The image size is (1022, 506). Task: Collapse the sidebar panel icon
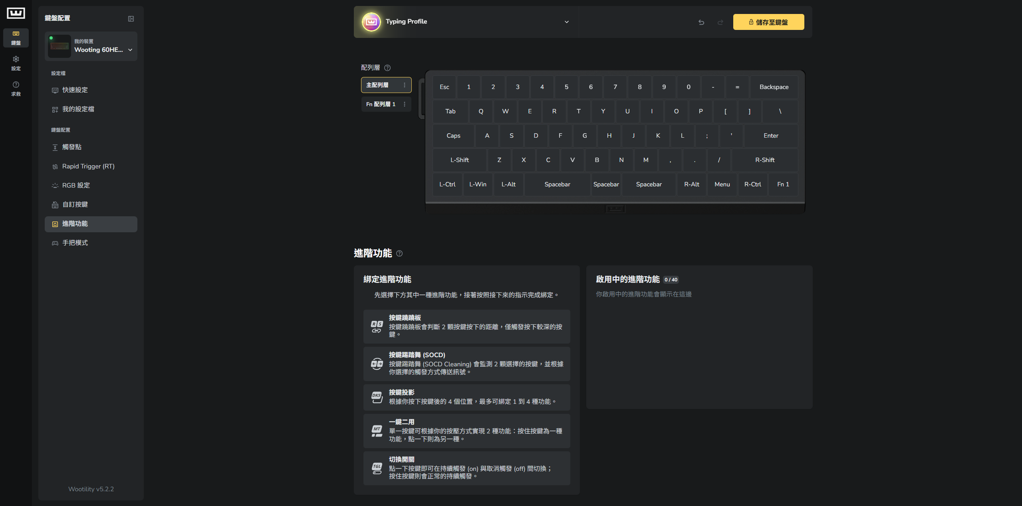click(x=131, y=19)
